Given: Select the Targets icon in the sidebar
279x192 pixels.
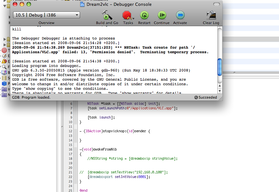Looking at the screenshot, I should 4,50.
